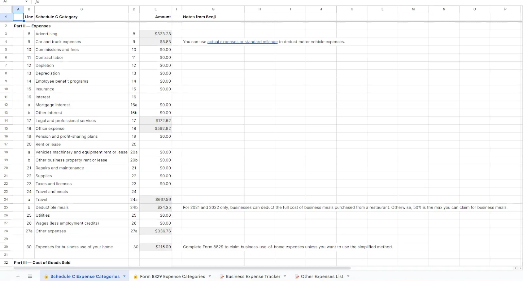Select the 'Amount' header cell
The width and height of the screenshot is (523, 281).
[x=156, y=17]
